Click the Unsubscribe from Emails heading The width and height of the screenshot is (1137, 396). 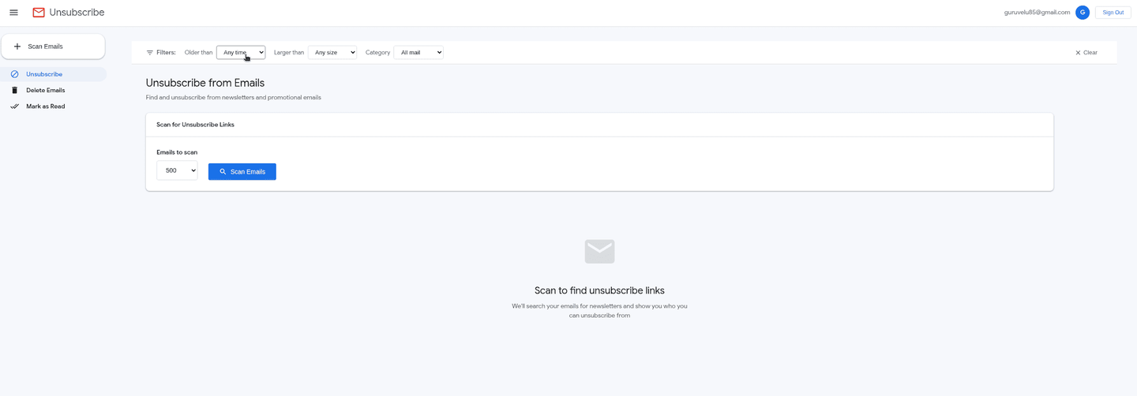click(x=205, y=83)
